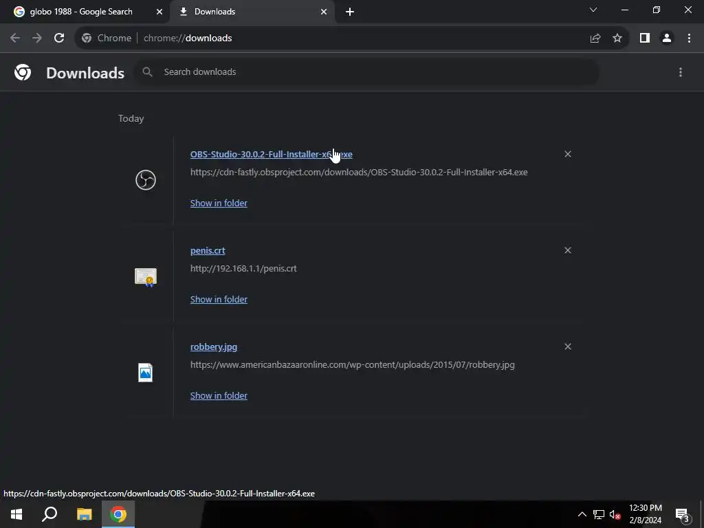Close the globo 1988 Google Search tab
The height and width of the screenshot is (528, 704).
point(159,12)
